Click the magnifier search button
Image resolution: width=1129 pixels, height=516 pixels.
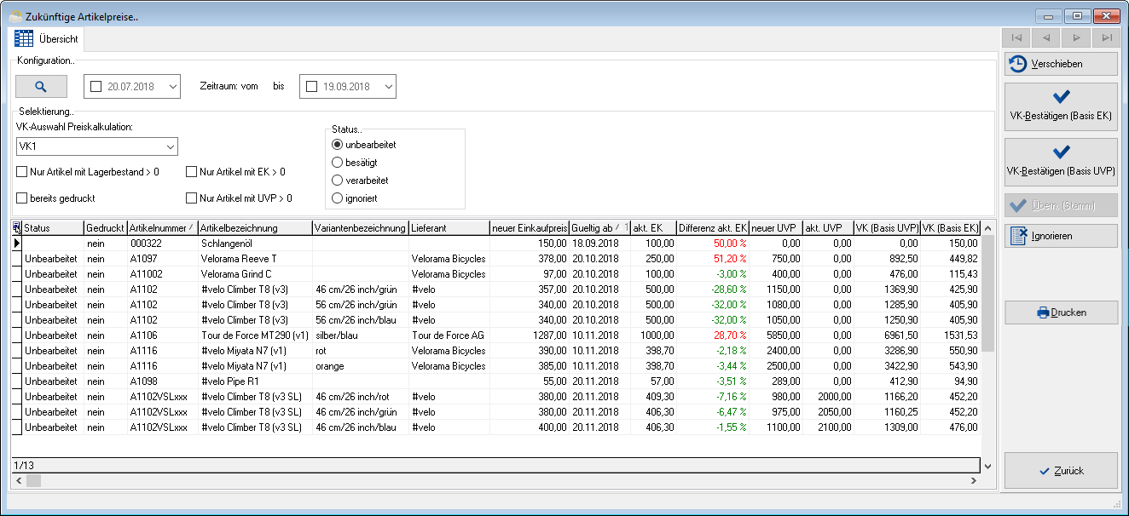pyautogui.click(x=41, y=86)
